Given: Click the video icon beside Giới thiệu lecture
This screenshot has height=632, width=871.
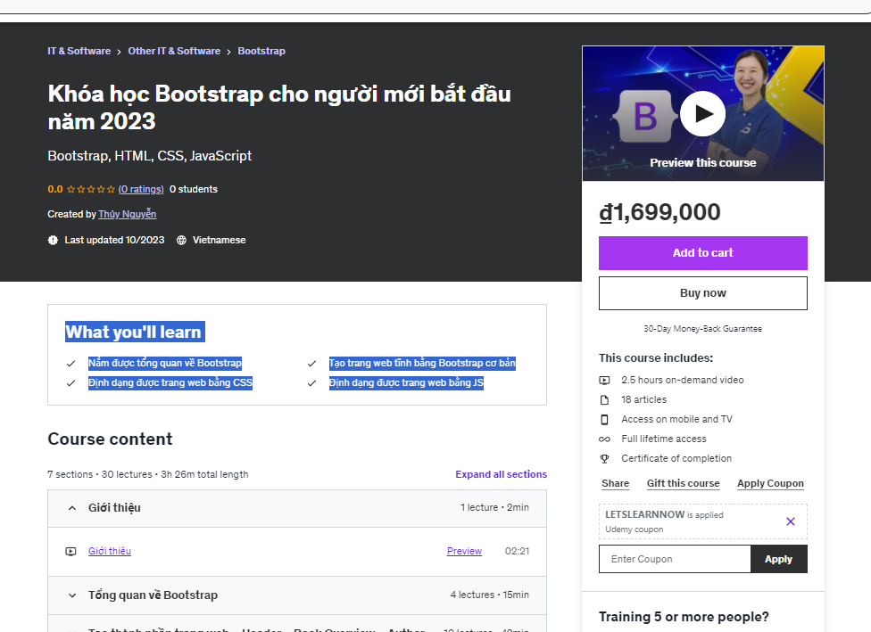Looking at the screenshot, I should [x=71, y=551].
